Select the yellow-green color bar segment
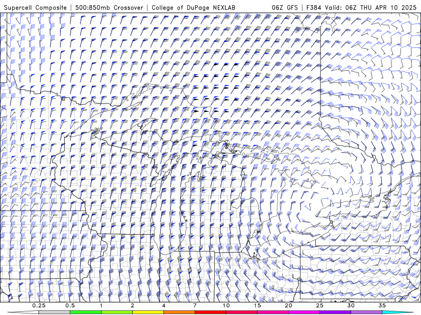Viewport: 421px width, 315px height. pyautogui.click(x=117, y=312)
